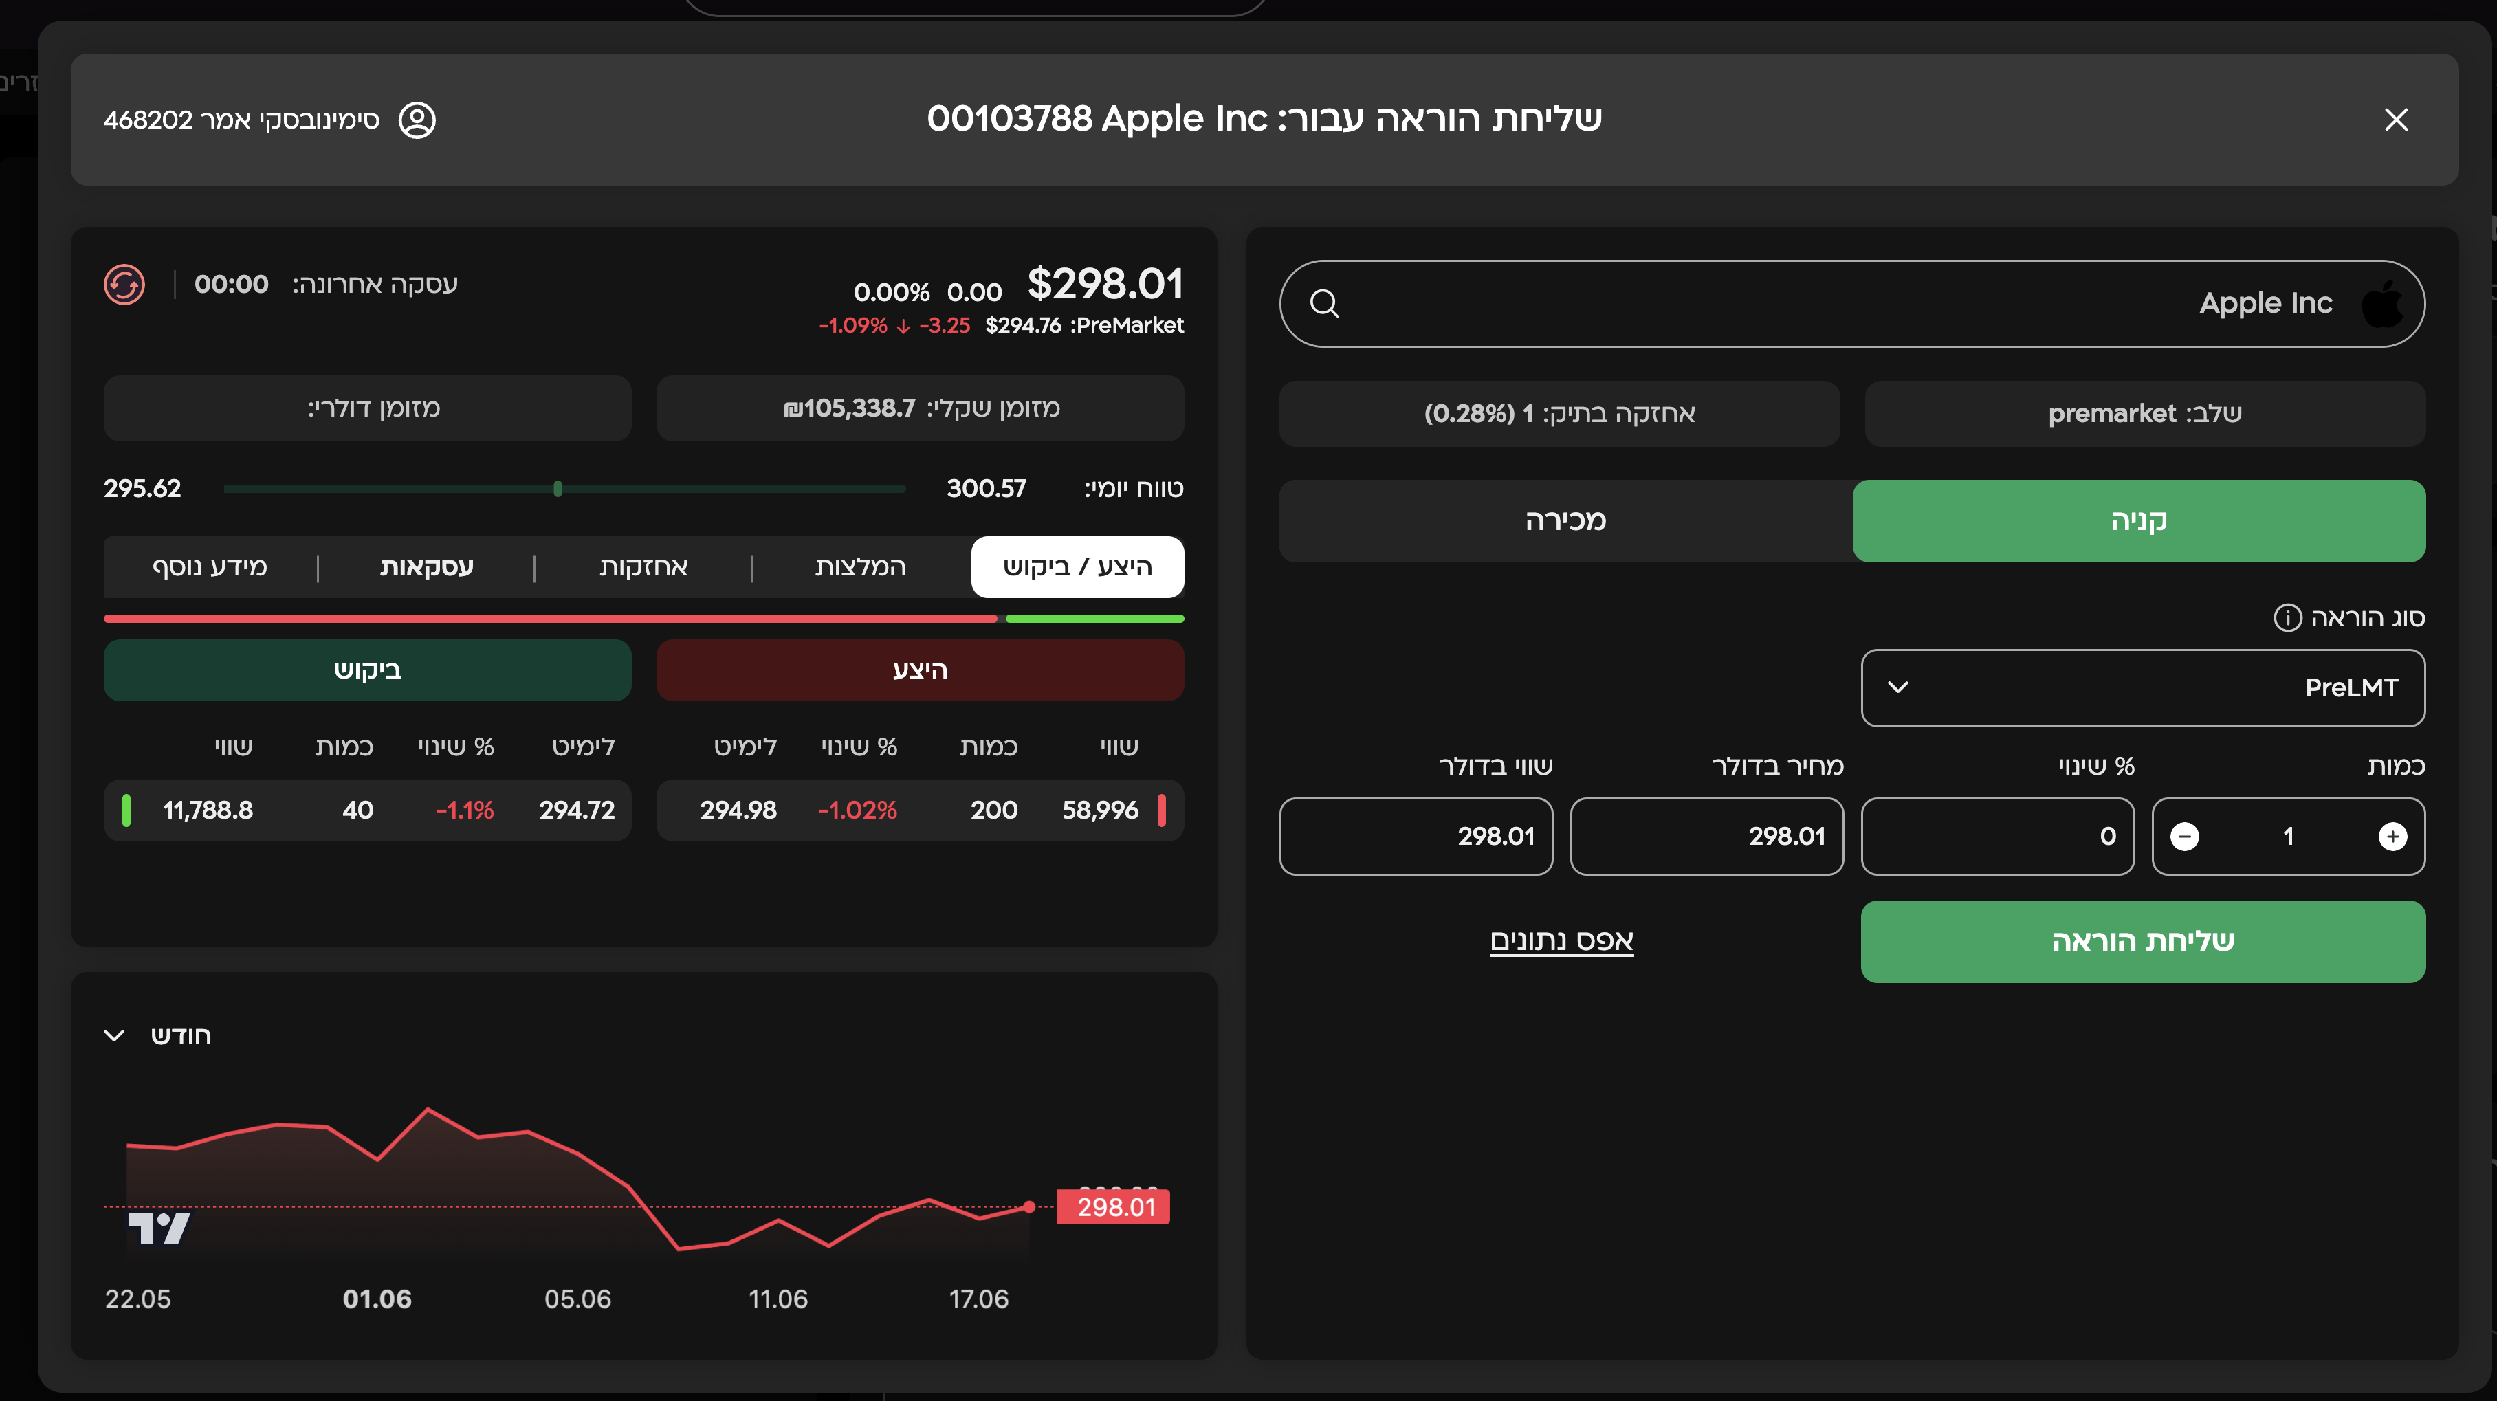Screen dimensions: 2497x1401
Task: Switch to עסקאות tab
Action: pyautogui.click(x=426, y=567)
